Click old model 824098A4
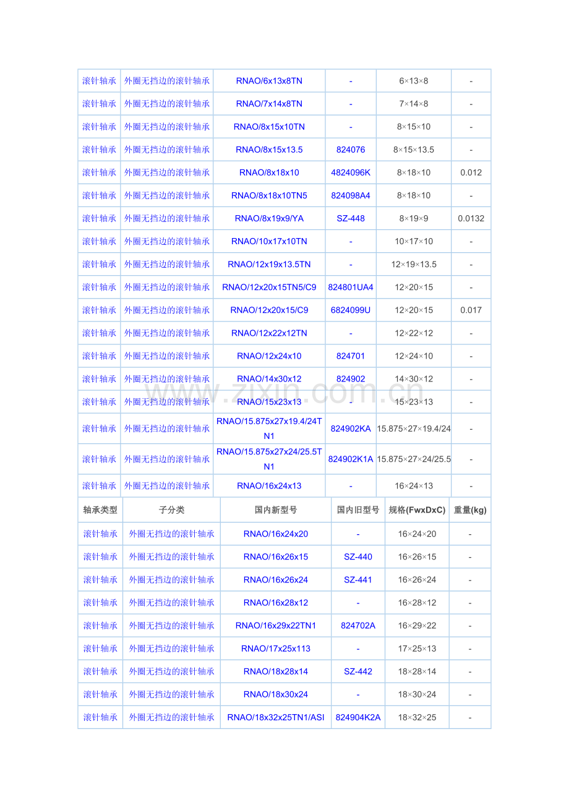 [351, 195]
